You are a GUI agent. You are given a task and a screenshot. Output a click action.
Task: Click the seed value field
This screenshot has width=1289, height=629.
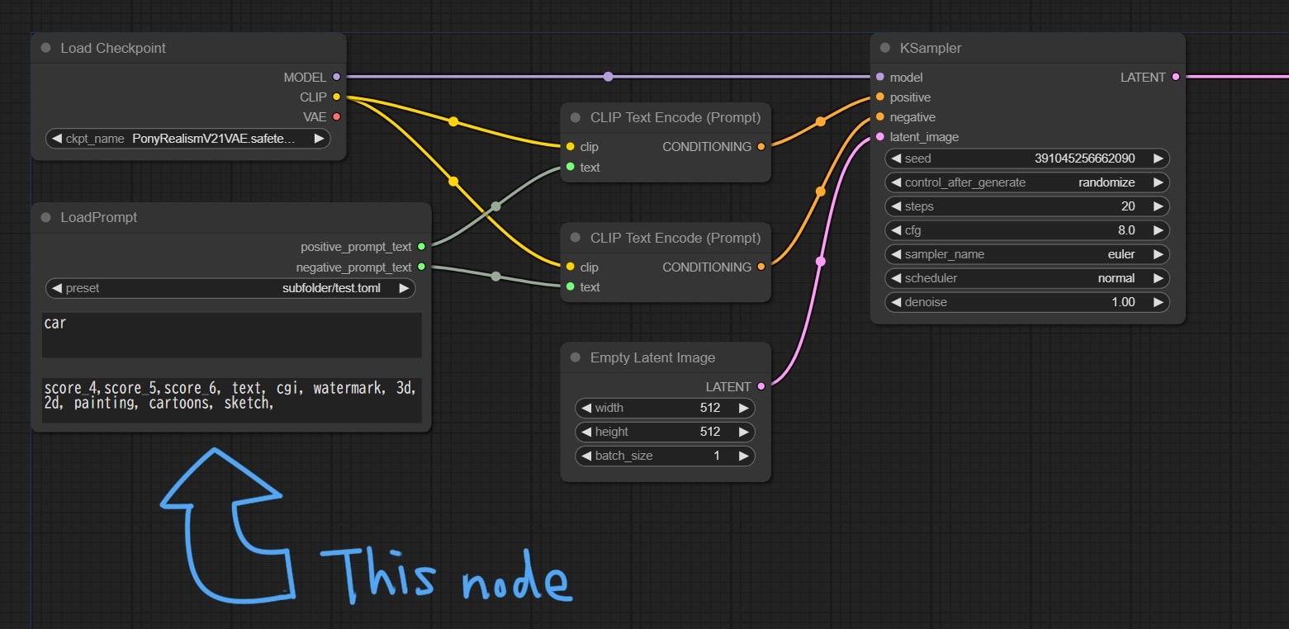coord(1027,158)
